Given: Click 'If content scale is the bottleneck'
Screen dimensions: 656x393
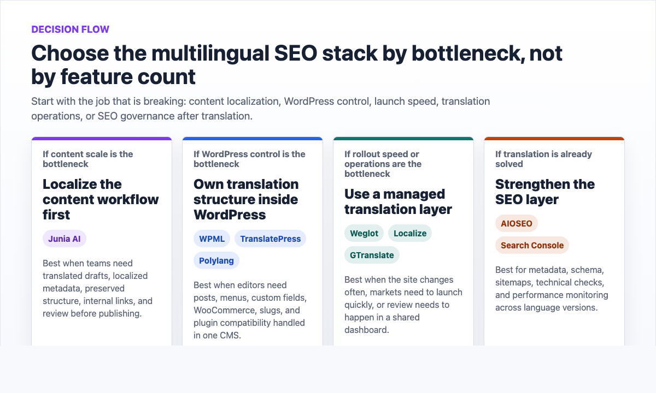Looking at the screenshot, I should [x=88, y=159].
